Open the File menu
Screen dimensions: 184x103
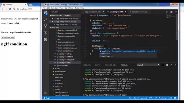click(x=44, y=8)
